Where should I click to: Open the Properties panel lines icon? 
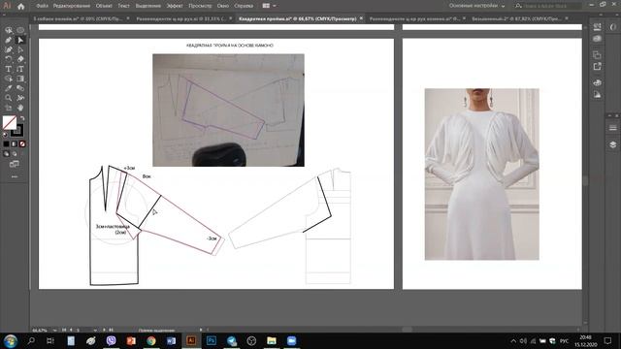pos(612,128)
